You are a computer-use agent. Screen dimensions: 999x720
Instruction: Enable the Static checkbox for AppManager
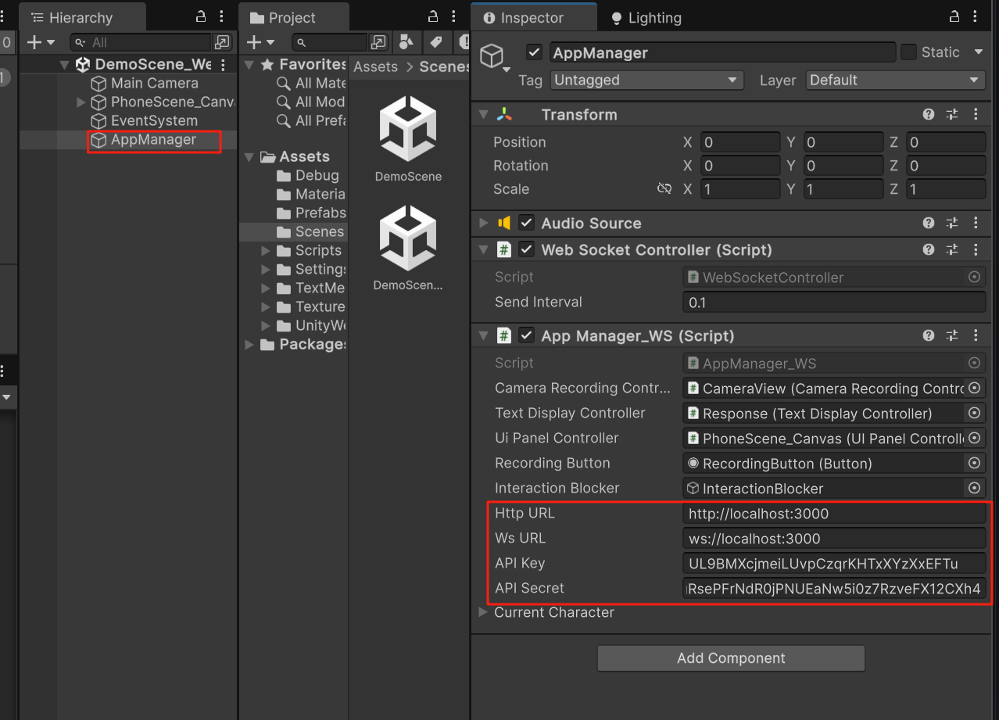point(909,52)
